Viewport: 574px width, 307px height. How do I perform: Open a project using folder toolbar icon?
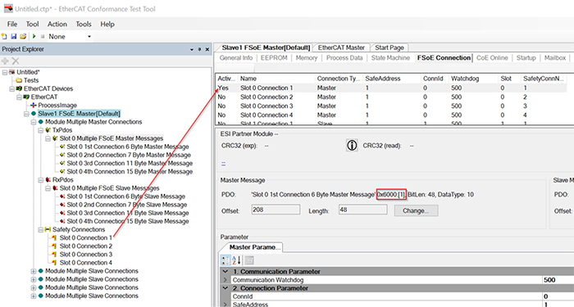click(x=23, y=37)
